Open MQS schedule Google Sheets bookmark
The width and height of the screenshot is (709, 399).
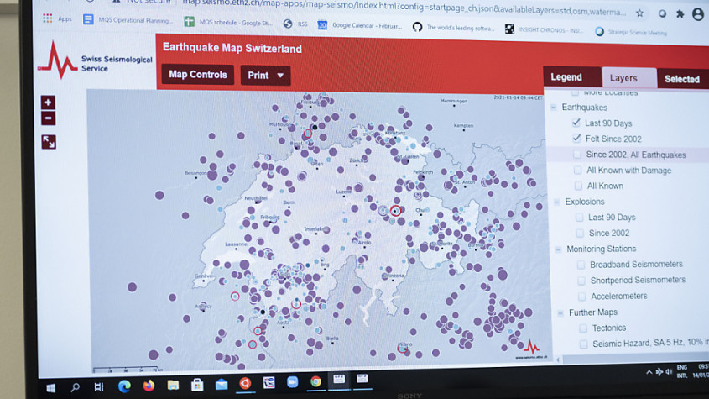228,22
